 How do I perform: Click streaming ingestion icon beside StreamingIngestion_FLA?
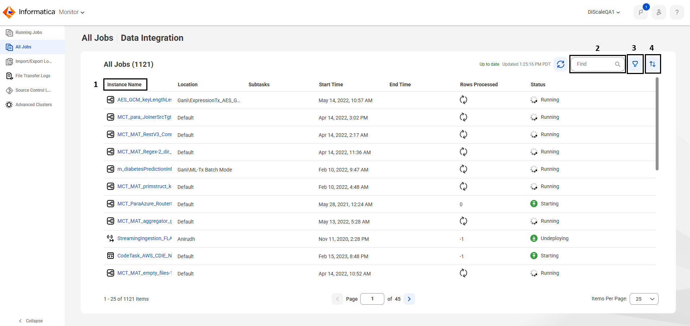click(x=111, y=238)
